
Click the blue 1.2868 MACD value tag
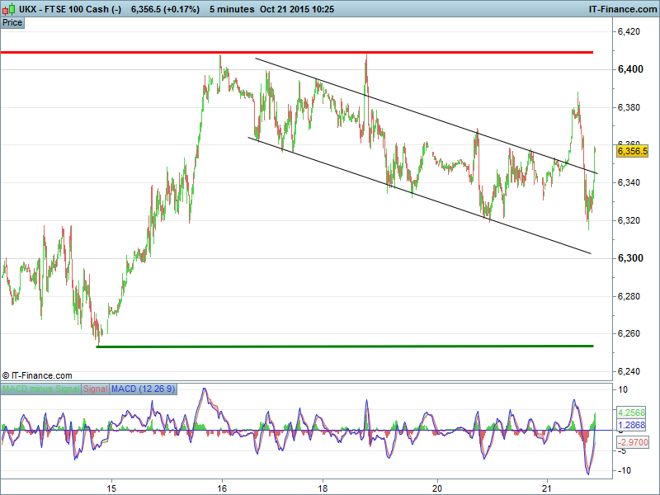633,424
